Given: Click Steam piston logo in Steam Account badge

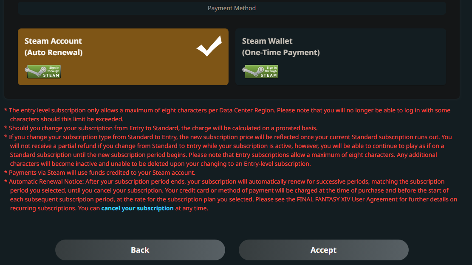Looking at the screenshot, I should click(x=34, y=71).
